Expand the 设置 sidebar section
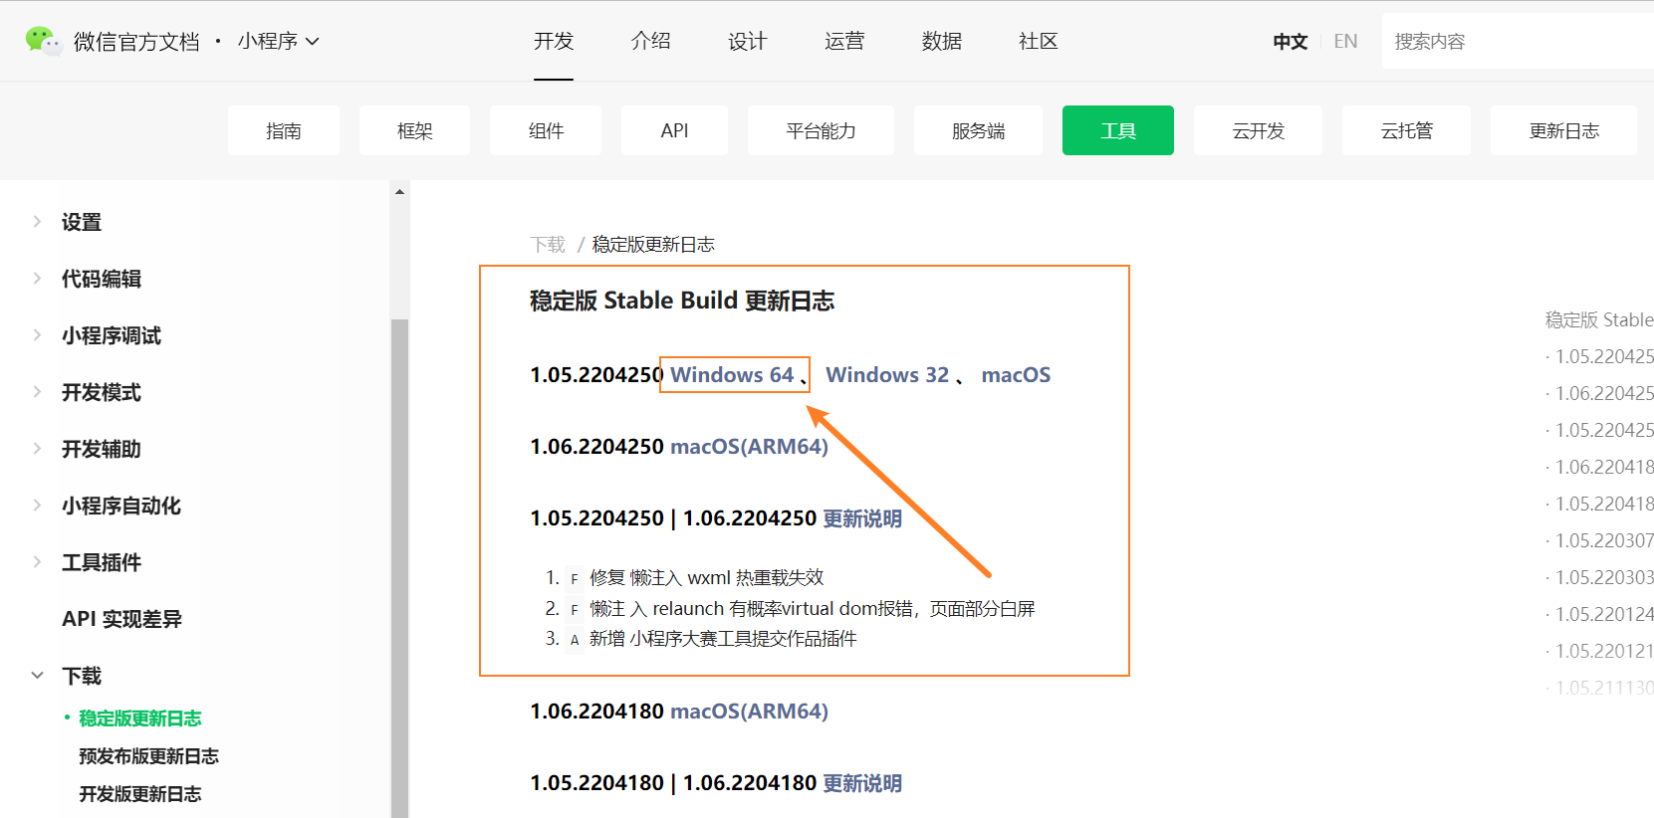Viewport: 1654px width, 818px height. 82,222
